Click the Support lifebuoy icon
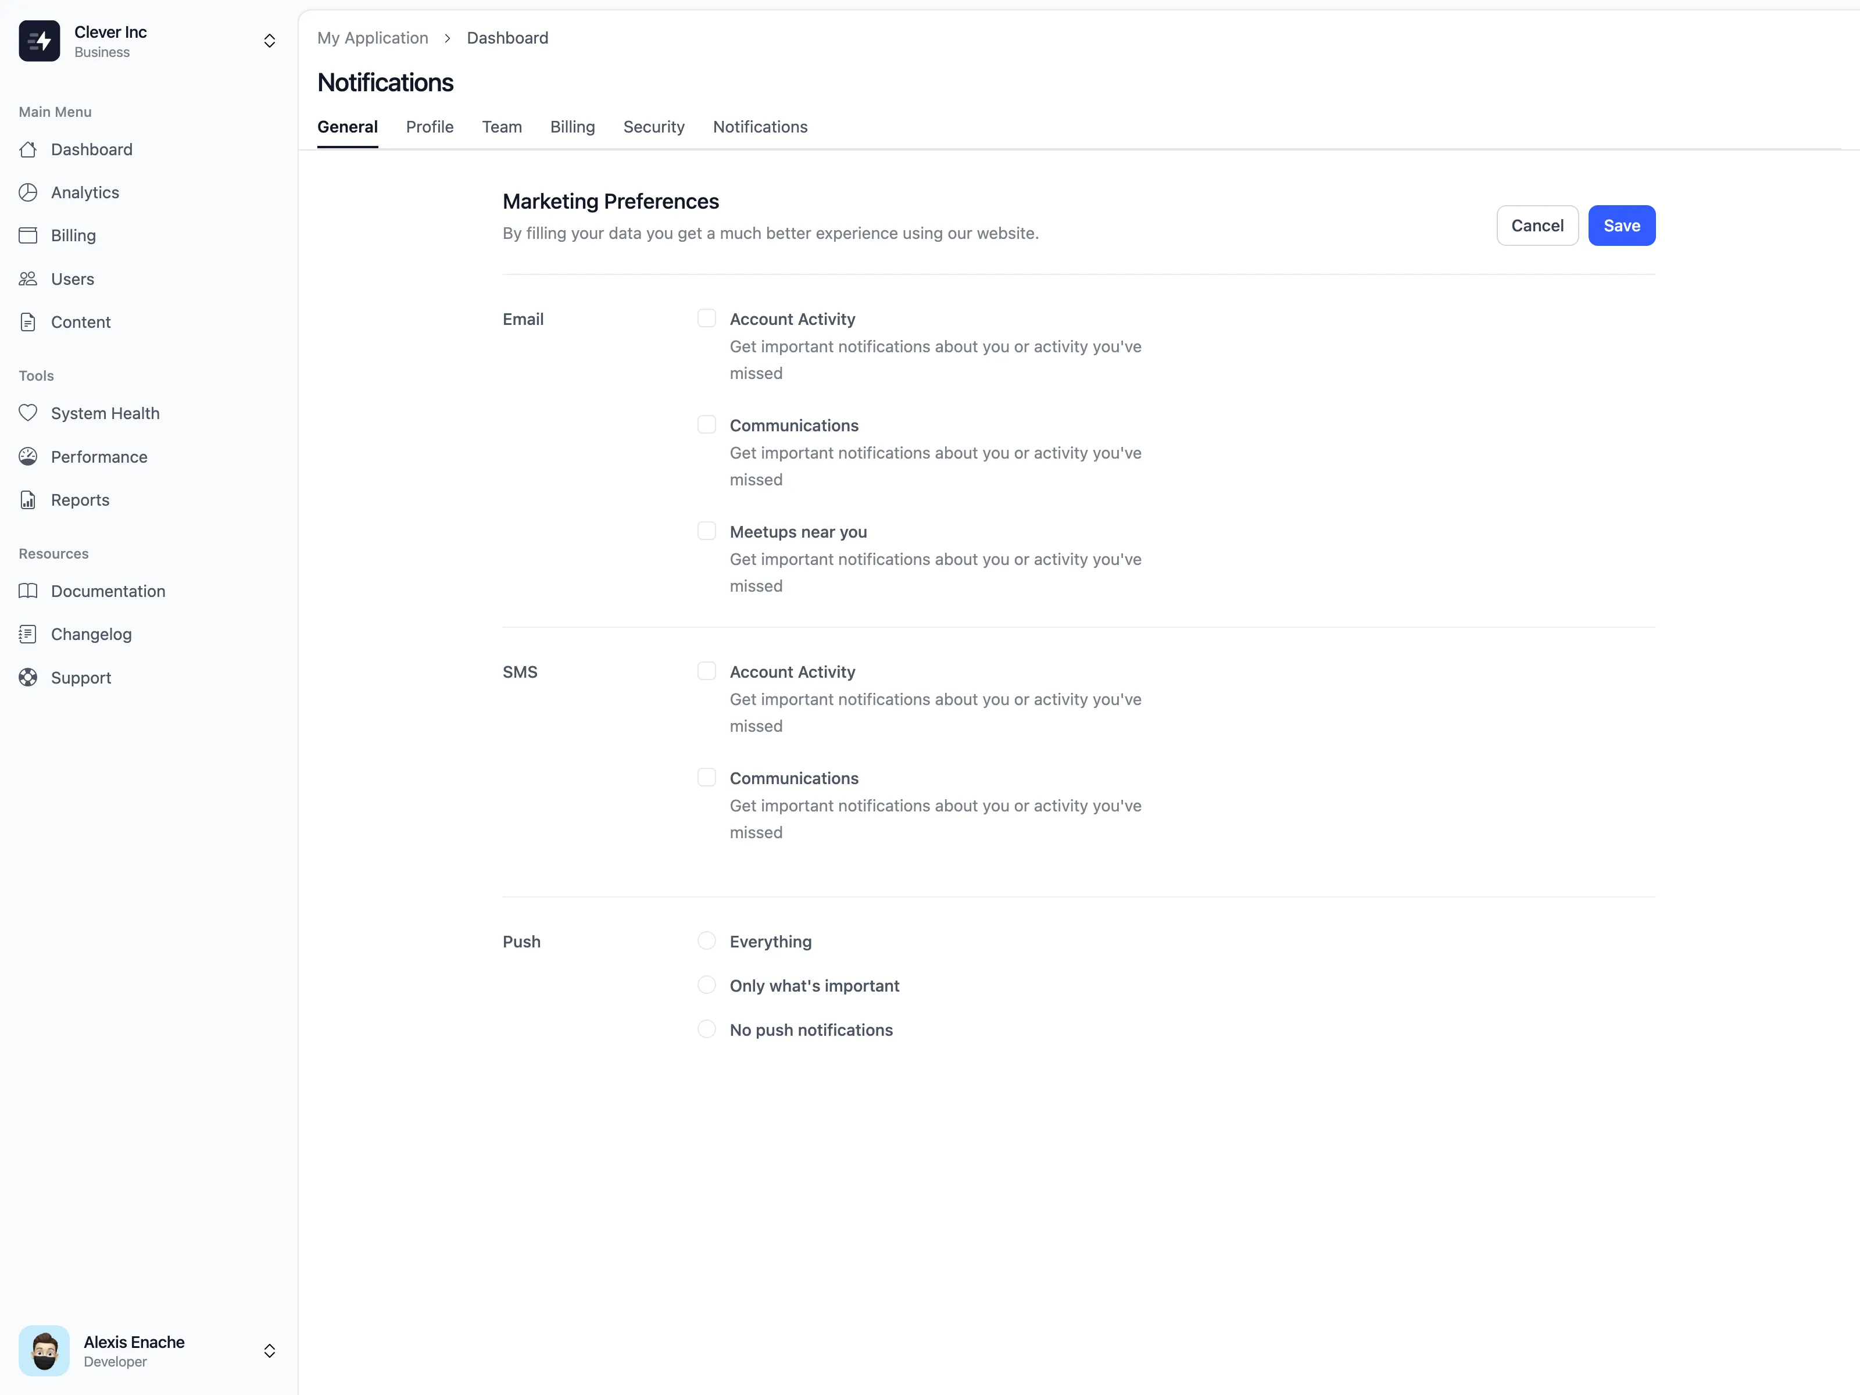 [28, 678]
